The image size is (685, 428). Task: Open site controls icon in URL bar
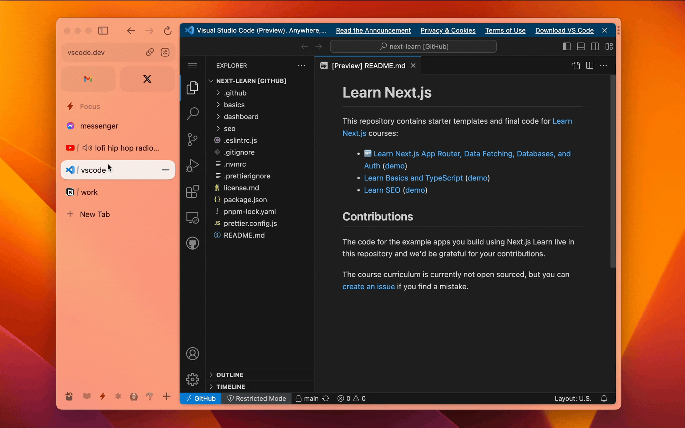(165, 52)
